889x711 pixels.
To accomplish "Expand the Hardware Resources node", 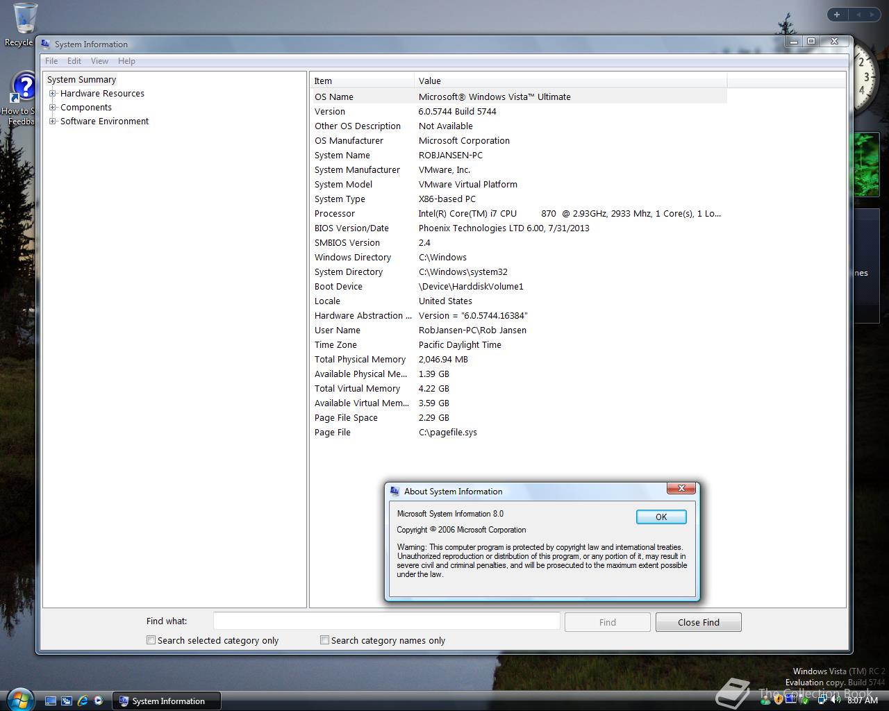I will click(x=52, y=93).
